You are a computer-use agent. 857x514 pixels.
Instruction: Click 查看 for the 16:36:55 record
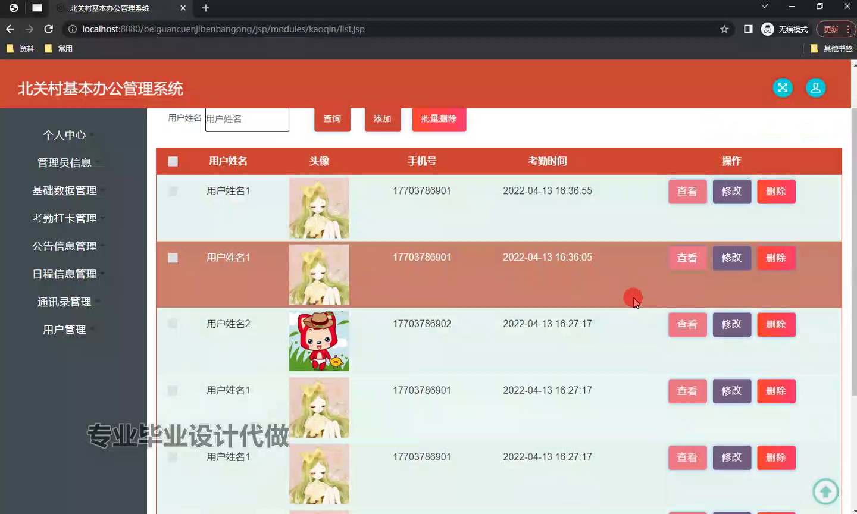point(687,192)
